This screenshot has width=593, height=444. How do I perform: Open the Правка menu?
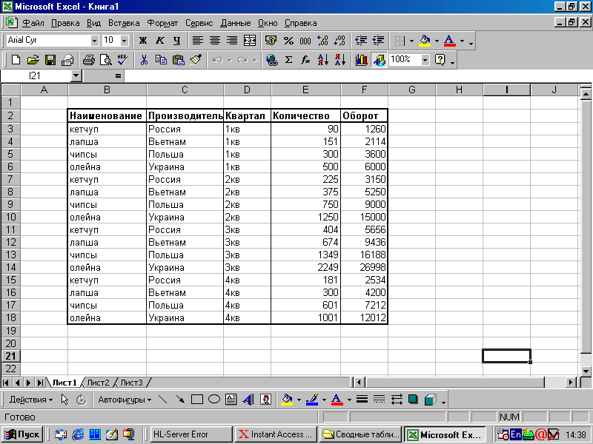[x=65, y=23]
